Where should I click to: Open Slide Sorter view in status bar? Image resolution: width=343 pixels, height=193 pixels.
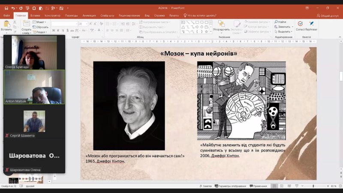tap(282, 186)
